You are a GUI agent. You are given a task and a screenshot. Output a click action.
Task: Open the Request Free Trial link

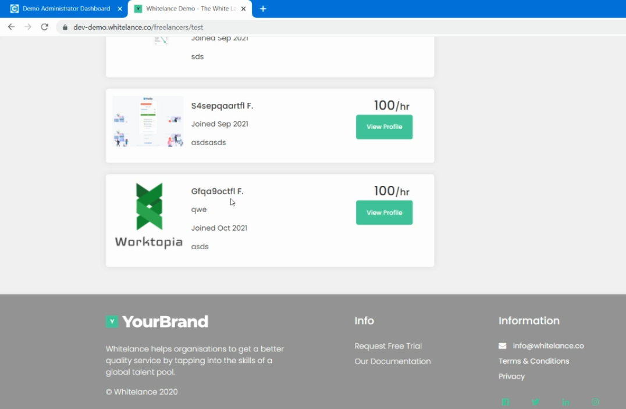388,346
